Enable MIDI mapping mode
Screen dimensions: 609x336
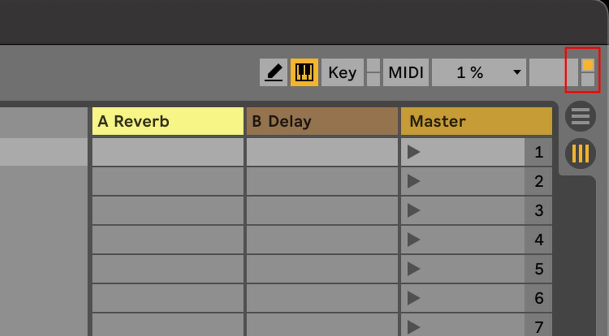[405, 72]
